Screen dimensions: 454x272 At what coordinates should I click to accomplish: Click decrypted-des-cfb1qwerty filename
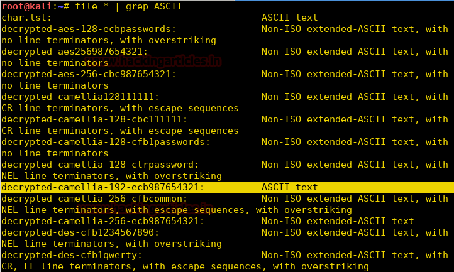(71, 255)
